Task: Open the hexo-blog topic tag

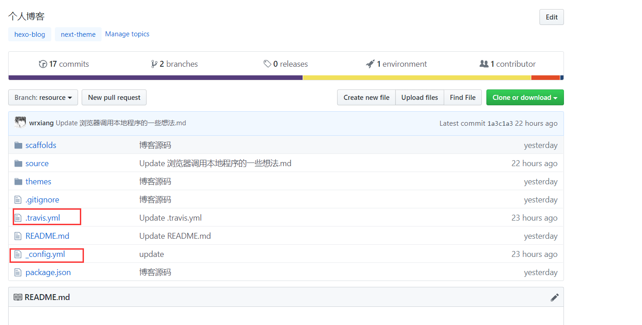Action: [x=30, y=34]
